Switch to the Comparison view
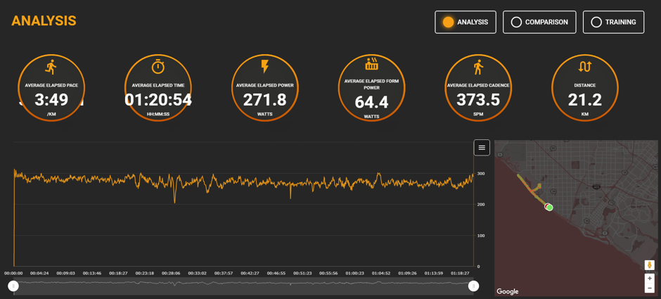The image size is (661, 299). point(539,22)
